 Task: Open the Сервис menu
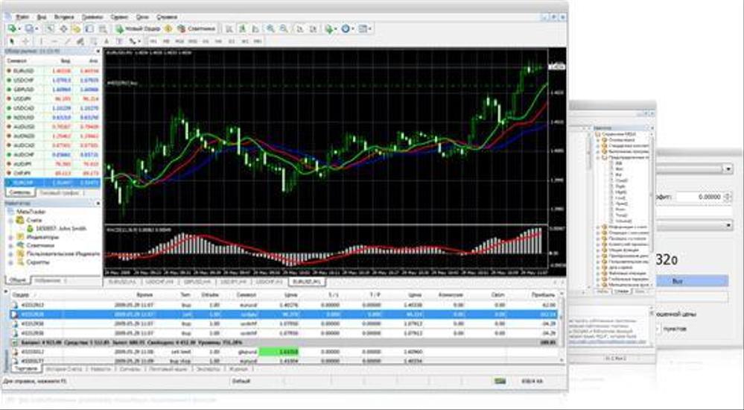point(119,16)
